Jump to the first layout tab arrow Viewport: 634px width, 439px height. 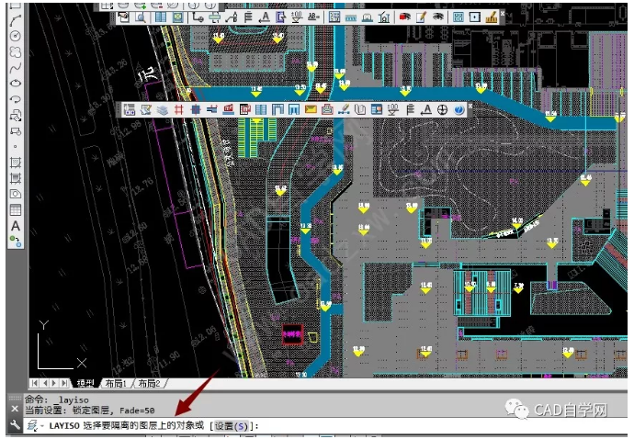click(35, 383)
